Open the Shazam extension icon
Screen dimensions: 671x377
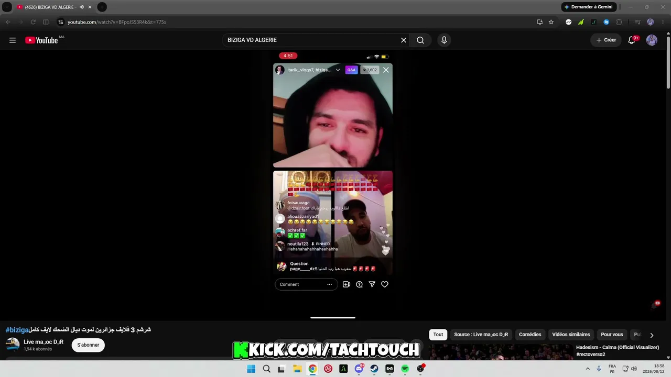coord(607,22)
